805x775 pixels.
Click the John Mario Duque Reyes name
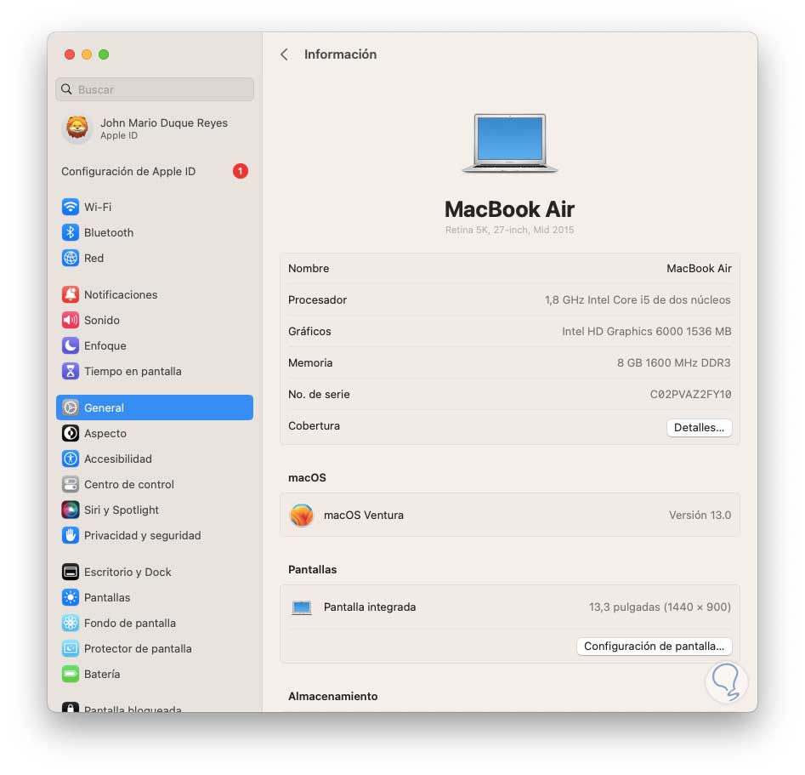(x=164, y=123)
